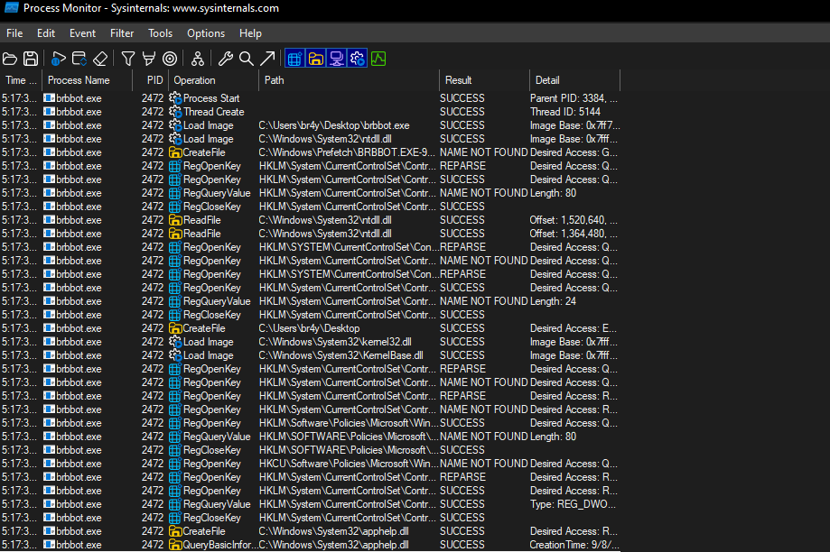This screenshot has width=830, height=552.
Task: Select the "Offset: 1,520,640, ..." detail cell
Action: [x=574, y=220]
